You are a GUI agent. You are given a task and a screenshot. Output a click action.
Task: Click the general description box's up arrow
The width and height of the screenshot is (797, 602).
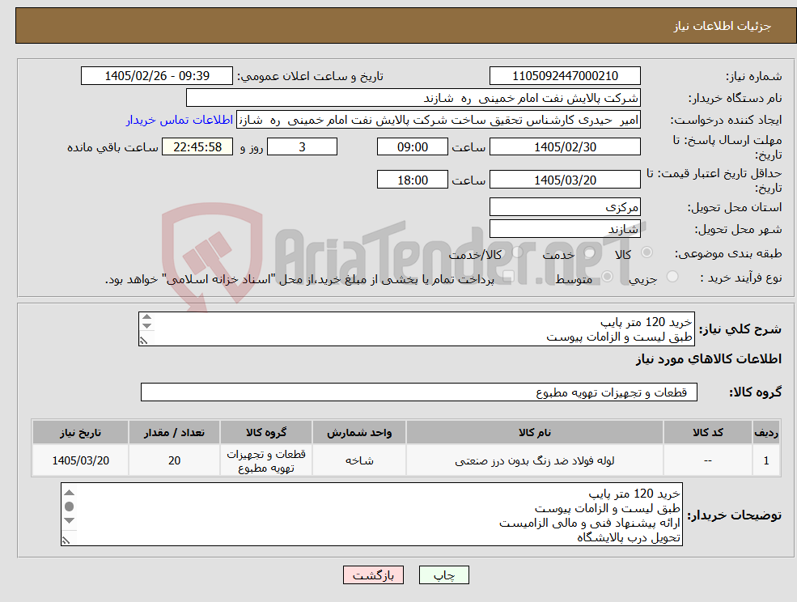click(x=147, y=316)
